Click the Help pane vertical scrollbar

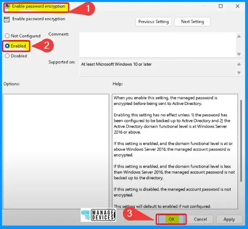click(x=241, y=141)
